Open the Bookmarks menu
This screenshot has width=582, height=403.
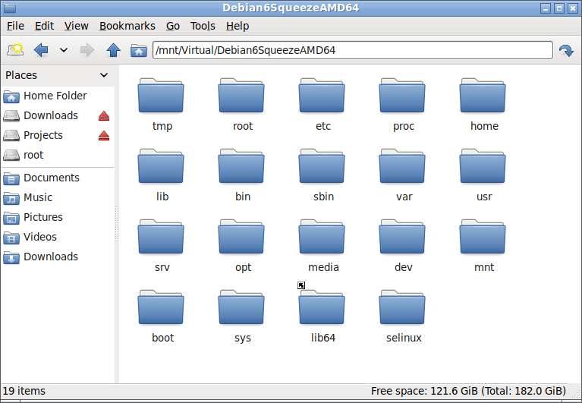pyautogui.click(x=127, y=26)
